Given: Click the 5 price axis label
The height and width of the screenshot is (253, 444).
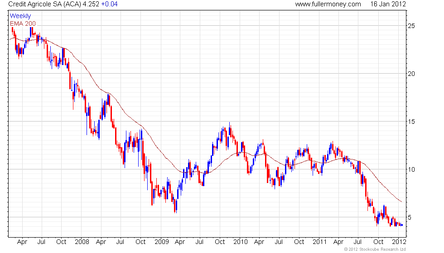Looking at the screenshot, I should (410, 218).
